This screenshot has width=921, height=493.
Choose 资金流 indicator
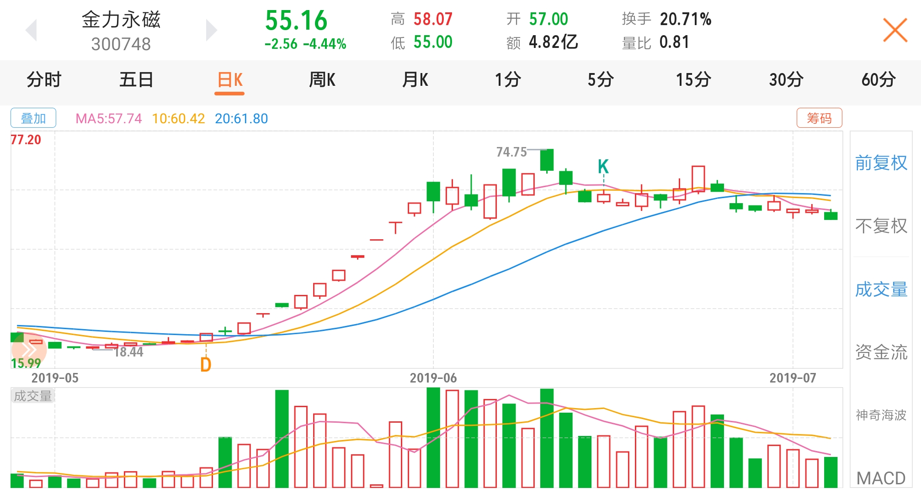pos(881,352)
